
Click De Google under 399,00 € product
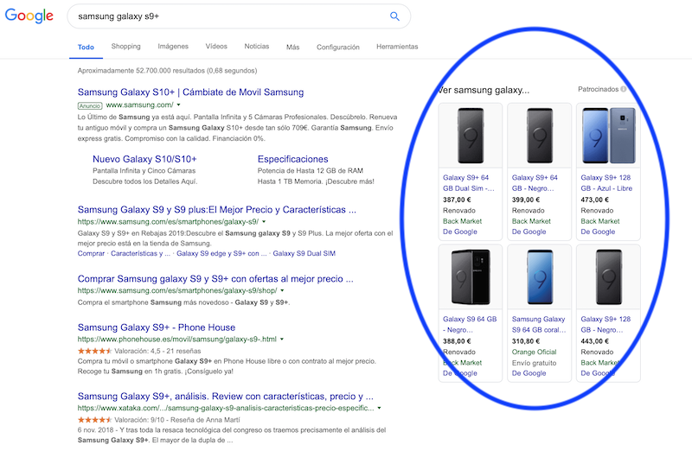click(x=529, y=232)
